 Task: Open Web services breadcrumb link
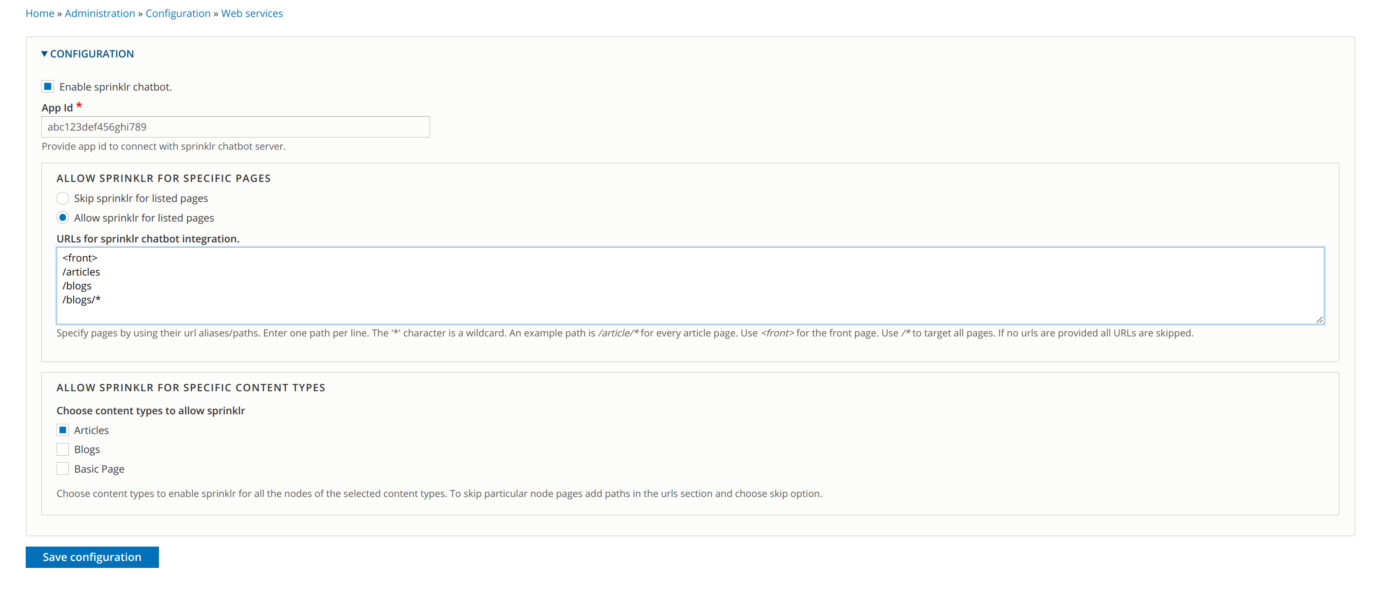pyautogui.click(x=252, y=13)
